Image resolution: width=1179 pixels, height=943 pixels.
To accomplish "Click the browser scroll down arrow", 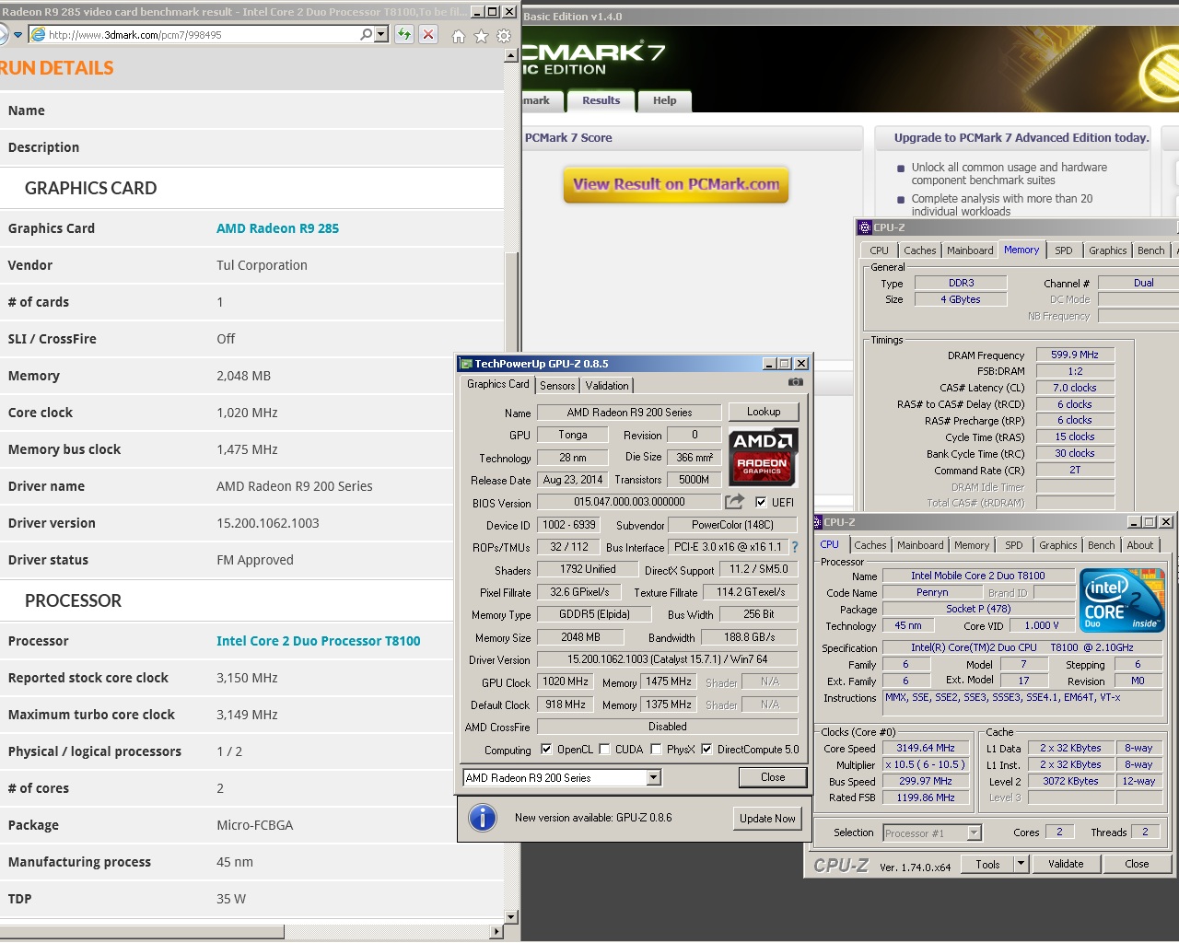I will pos(511,917).
